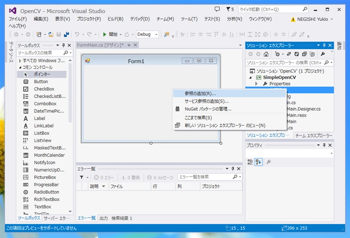Toggle the 0 Messages filter button
350x238 pixels.
[x=160, y=178]
